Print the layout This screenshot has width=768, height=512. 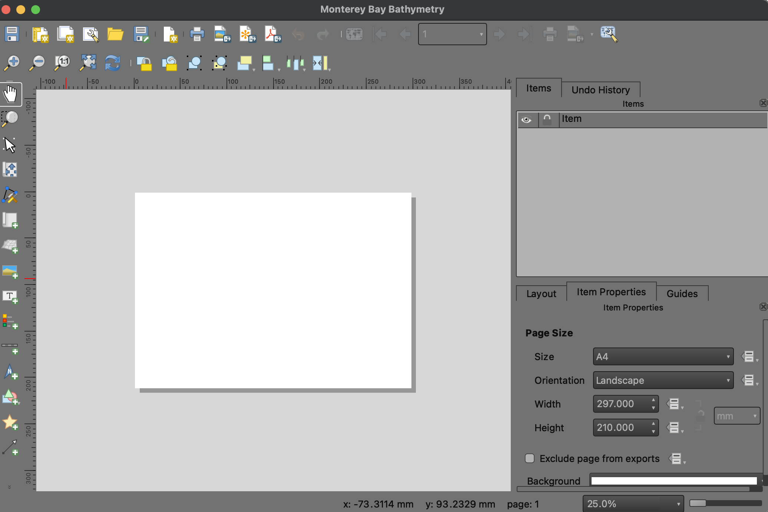click(x=197, y=34)
